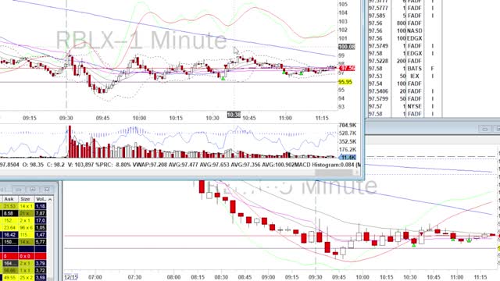Click 09:30 on the 1 Minute time axis

coord(66,118)
